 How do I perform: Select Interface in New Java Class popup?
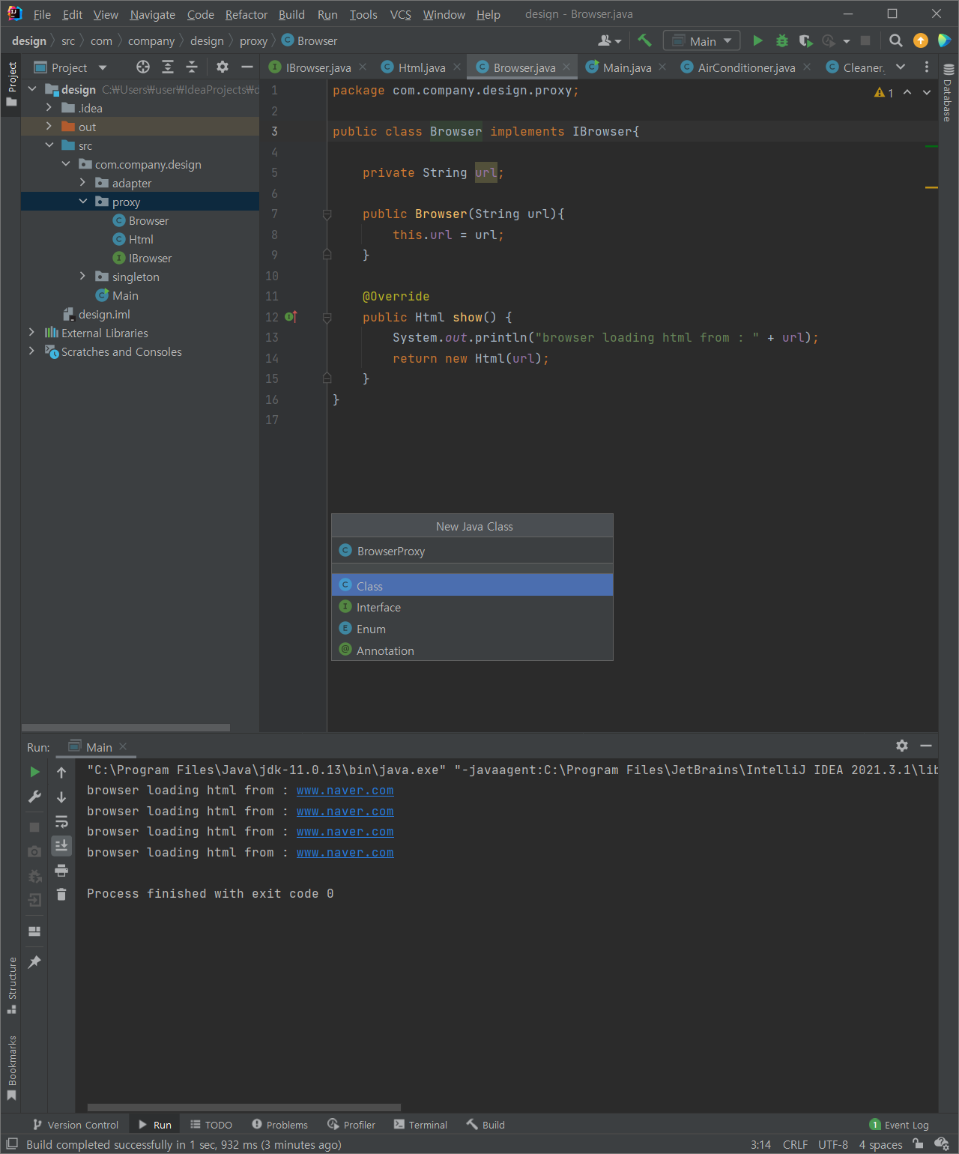472,607
